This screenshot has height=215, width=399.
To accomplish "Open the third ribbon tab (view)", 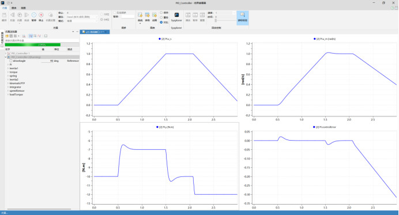I will 23,8.
